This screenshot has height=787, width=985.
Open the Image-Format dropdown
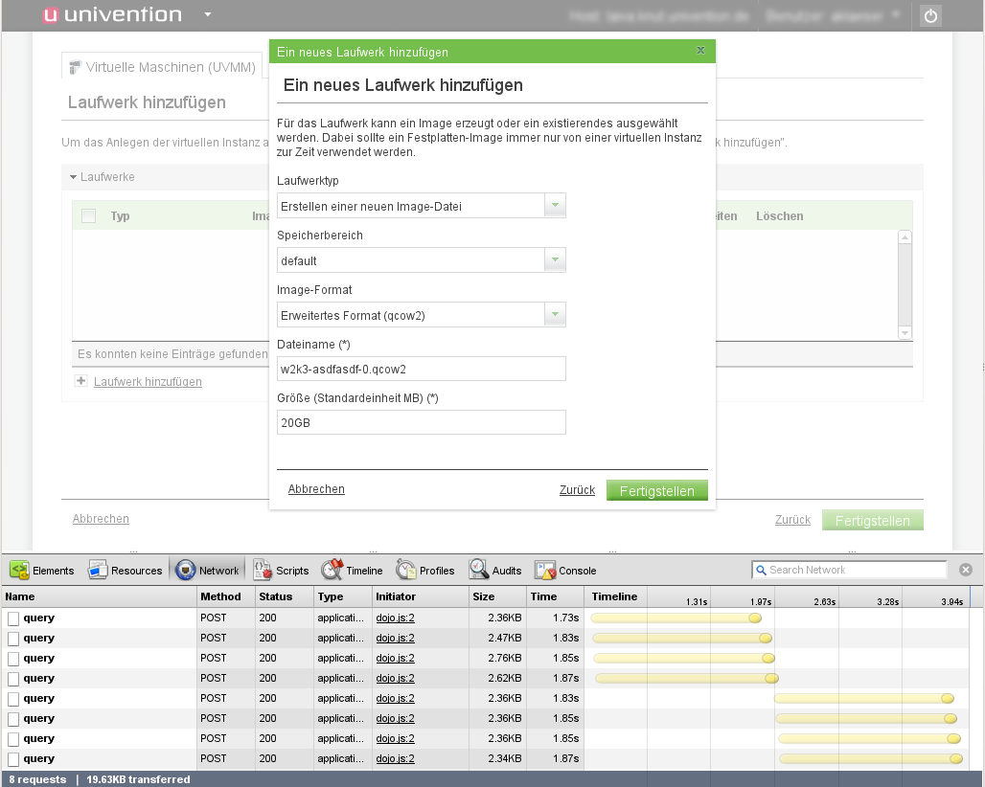pos(555,315)
